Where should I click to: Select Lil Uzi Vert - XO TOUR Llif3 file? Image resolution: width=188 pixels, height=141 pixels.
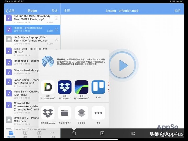pyautogui.click(x=21, y=52)
